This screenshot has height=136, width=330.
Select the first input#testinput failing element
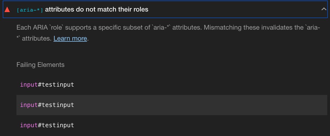click(x=47, y=84)
